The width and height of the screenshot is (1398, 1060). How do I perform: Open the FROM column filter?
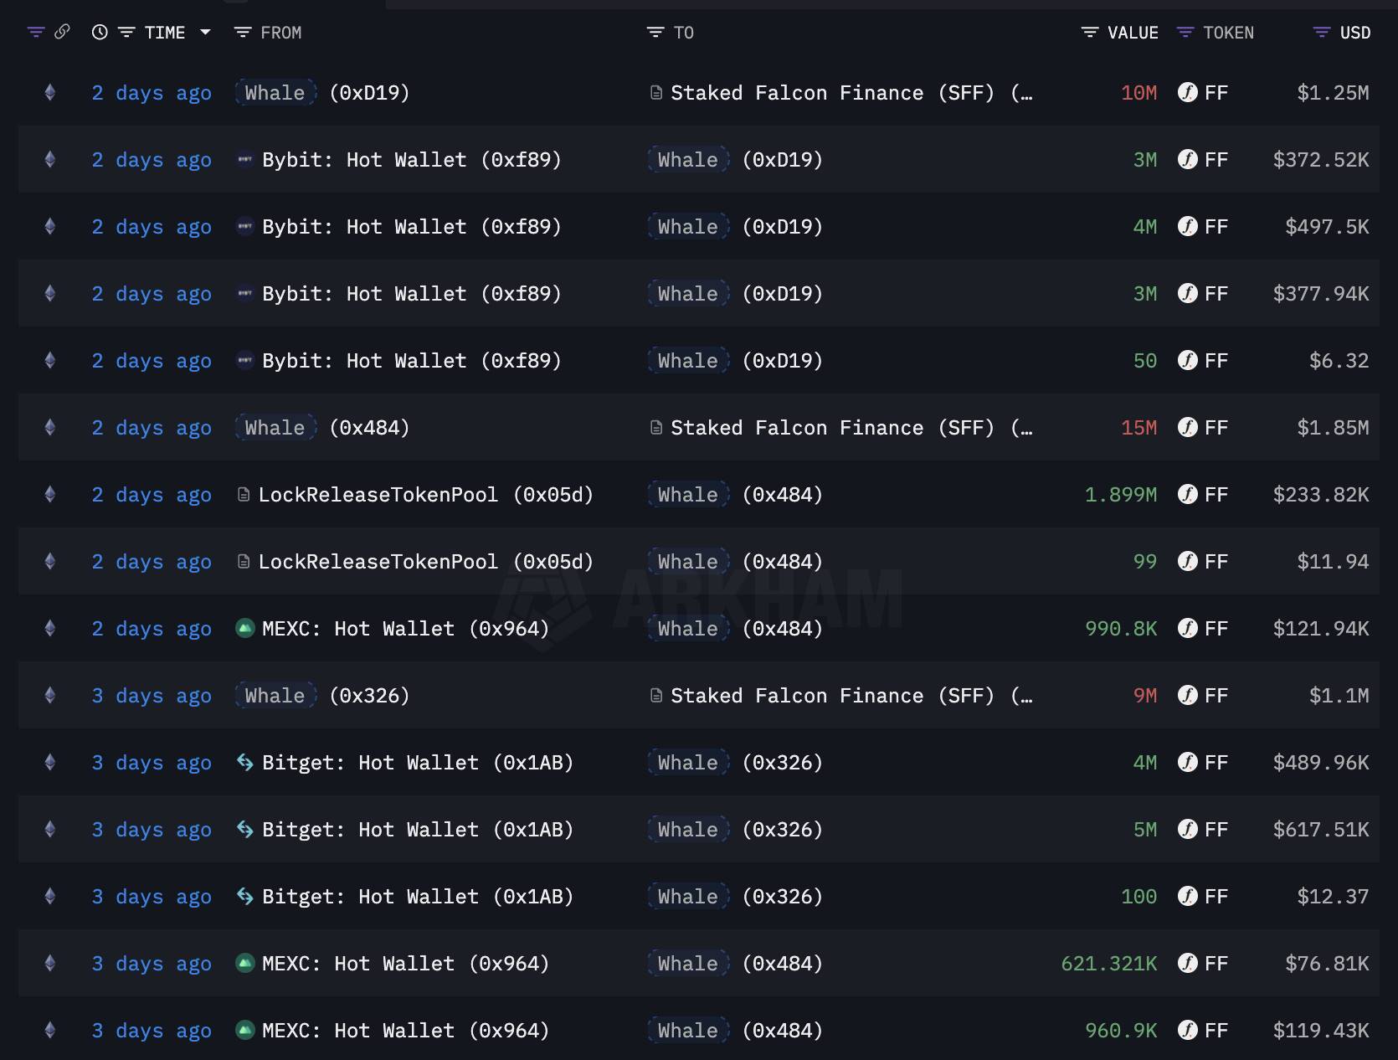243,33
